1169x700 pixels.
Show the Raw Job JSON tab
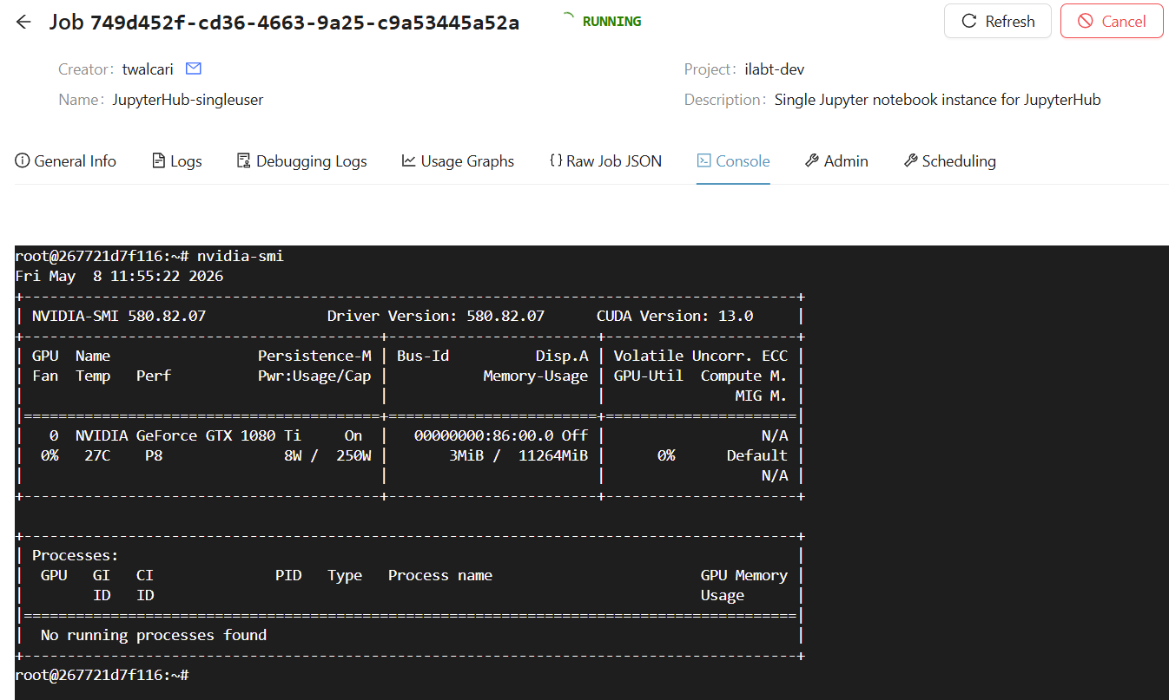point(605,160)
